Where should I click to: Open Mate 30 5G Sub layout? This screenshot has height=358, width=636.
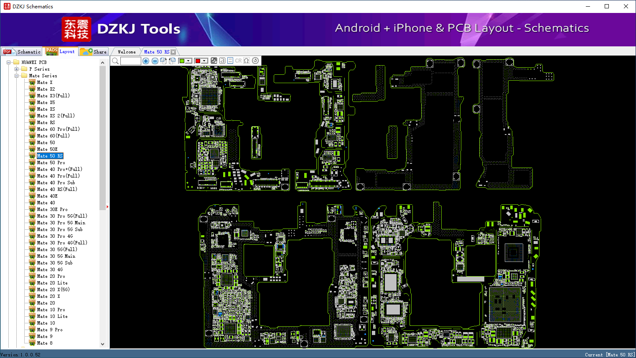55,263
